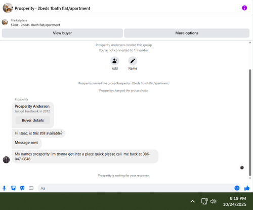
Task: Click Prosperity's sender avatar beside message
Action: coord(6,160)
